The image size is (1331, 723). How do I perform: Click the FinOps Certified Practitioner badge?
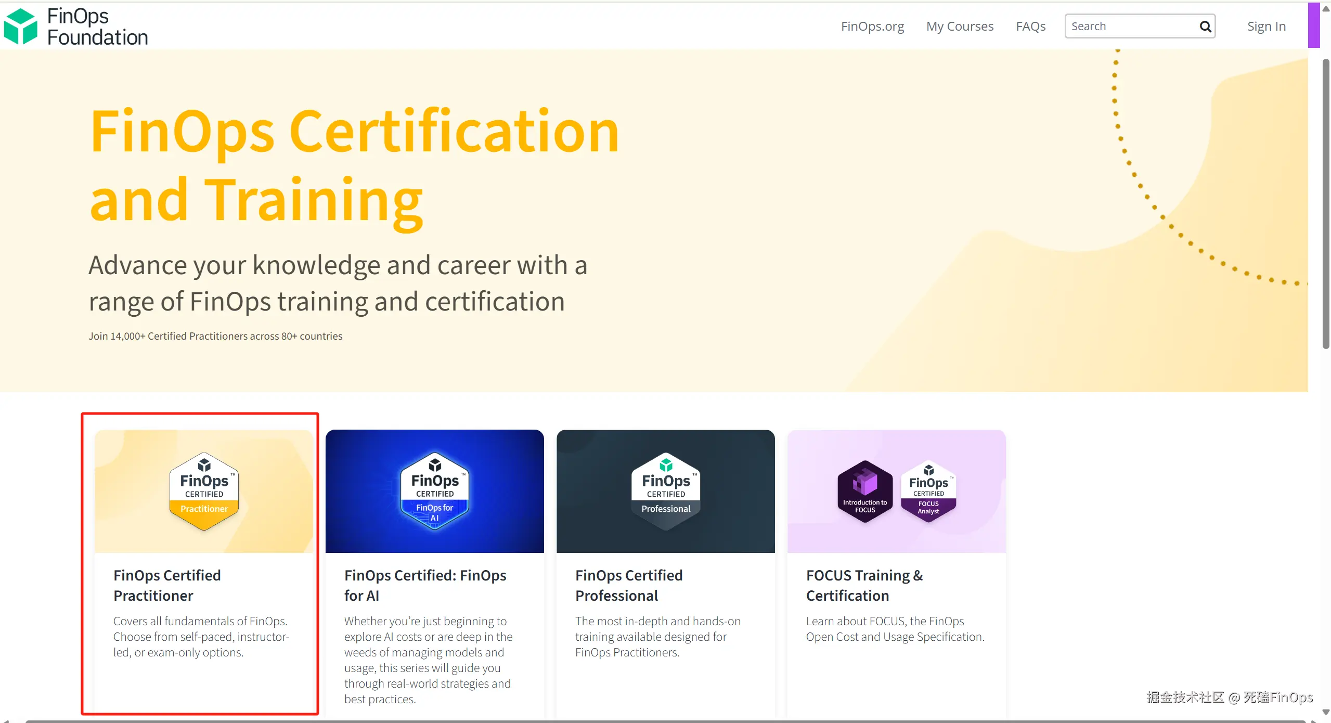[204, 491]
